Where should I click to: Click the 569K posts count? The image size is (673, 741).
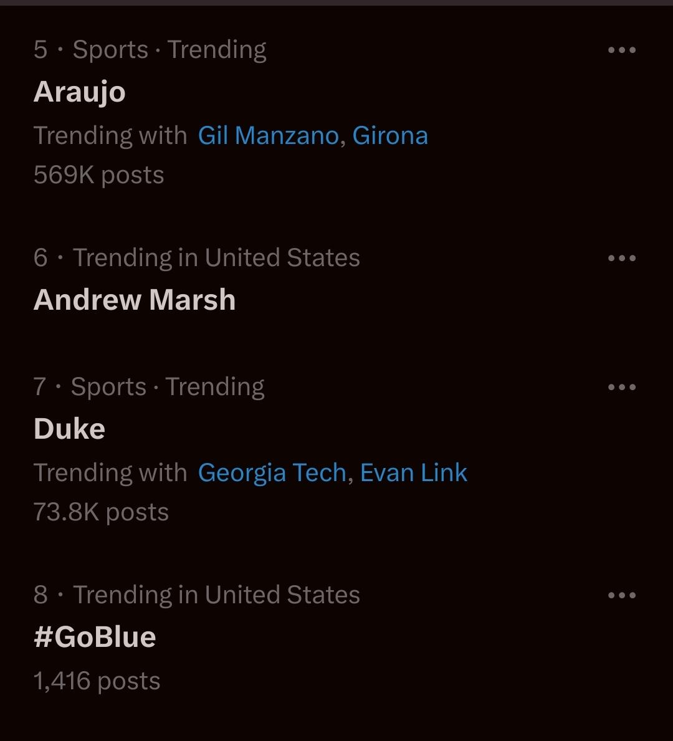click(99, 176)
